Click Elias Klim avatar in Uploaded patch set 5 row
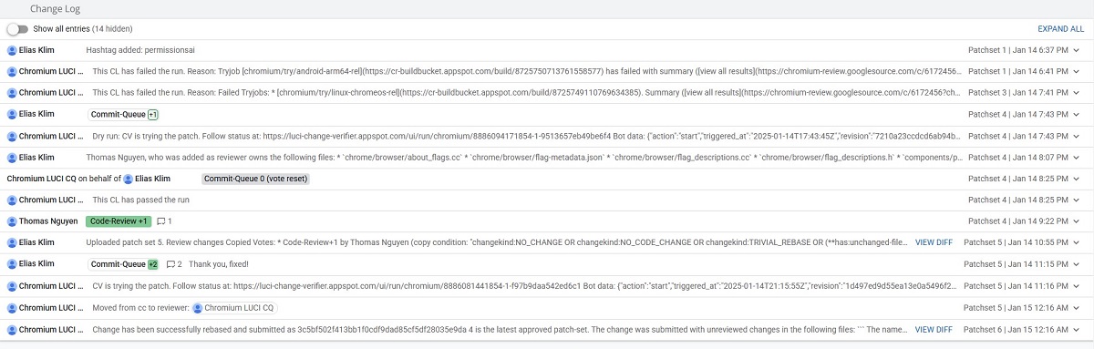 coord(12,242)
